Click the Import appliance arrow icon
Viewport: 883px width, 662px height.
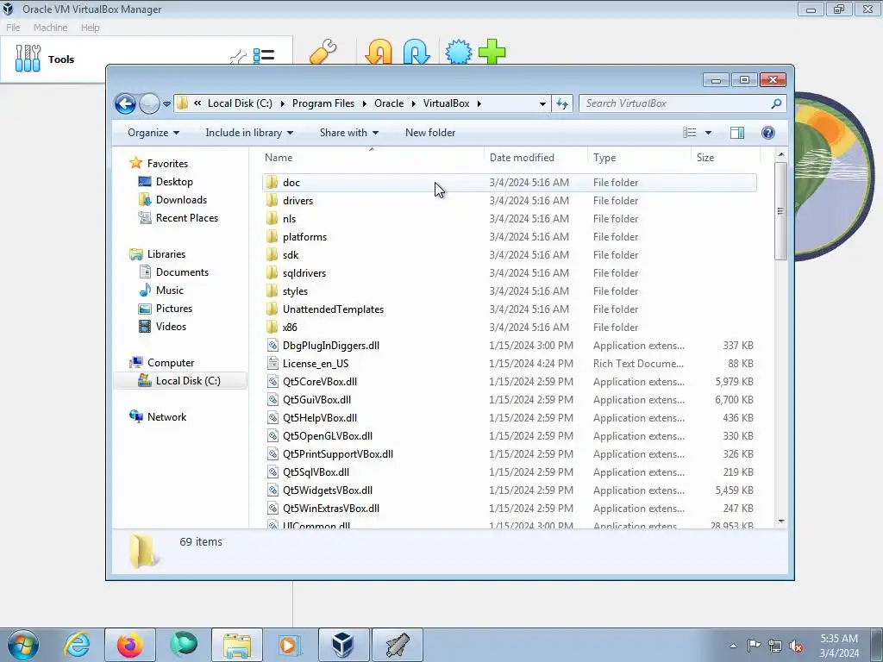[x=379, y=53]
